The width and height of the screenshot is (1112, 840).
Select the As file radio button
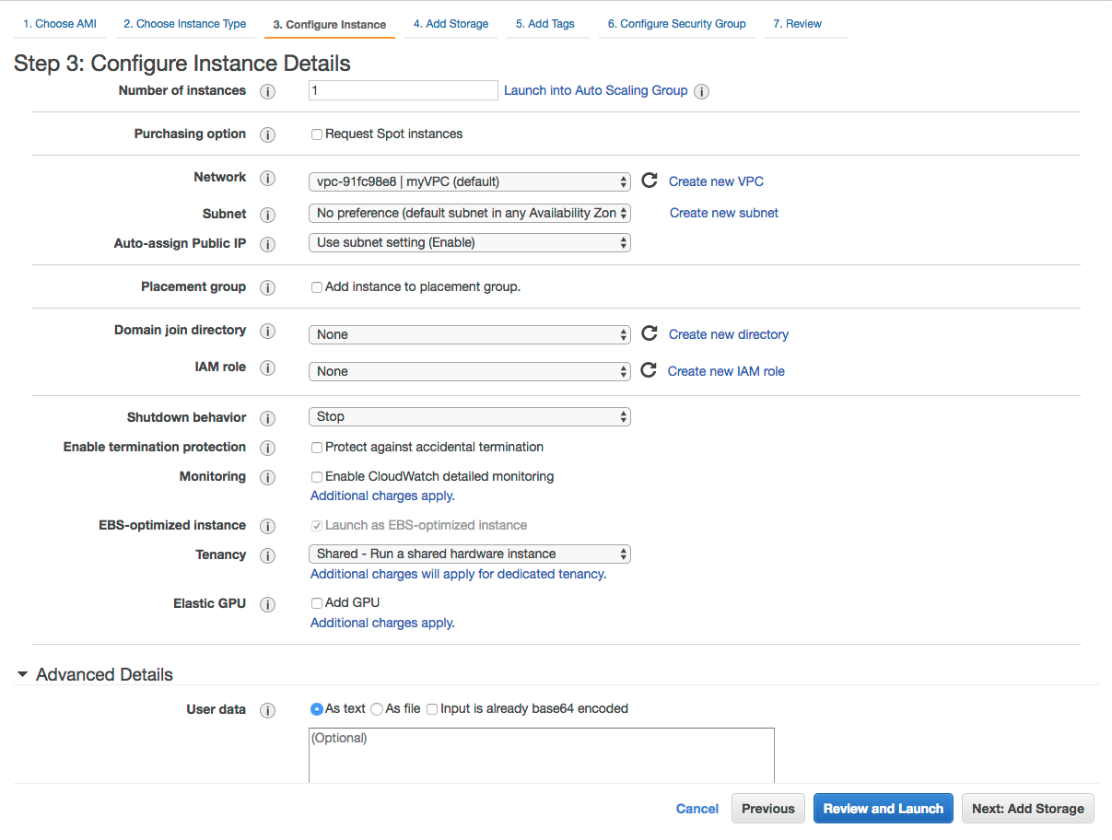(377, 709)
